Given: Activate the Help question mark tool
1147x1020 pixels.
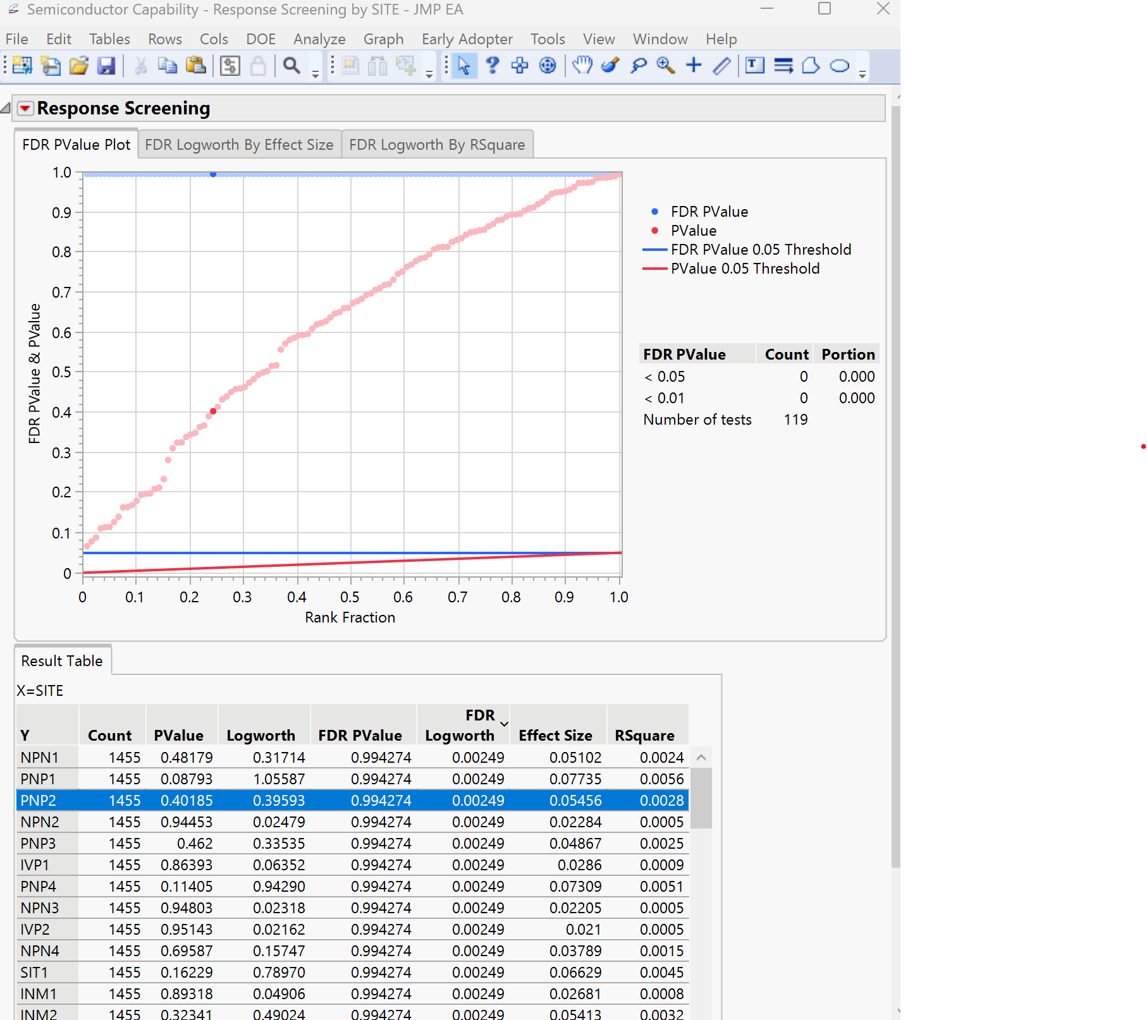Looking at the screenshot, I should point(492,66).
